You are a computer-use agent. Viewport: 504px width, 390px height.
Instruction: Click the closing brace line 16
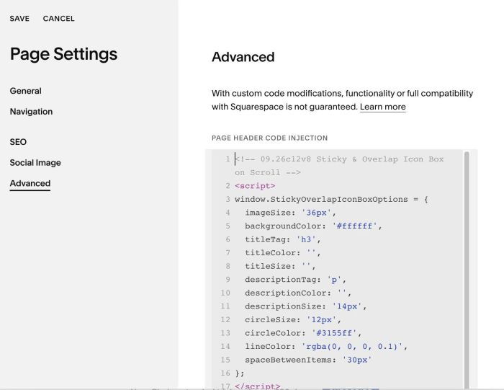(240, 373)
